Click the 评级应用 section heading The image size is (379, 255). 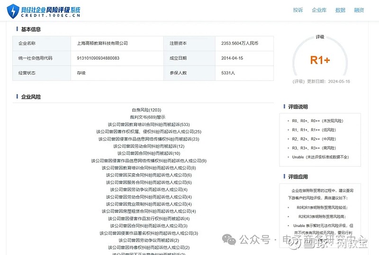(298, 177)
